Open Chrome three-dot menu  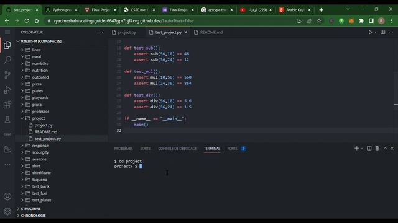click(x=391, y=20)
